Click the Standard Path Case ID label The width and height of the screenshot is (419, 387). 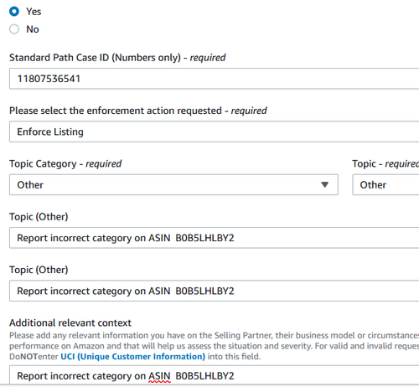(x=117, y=58)
